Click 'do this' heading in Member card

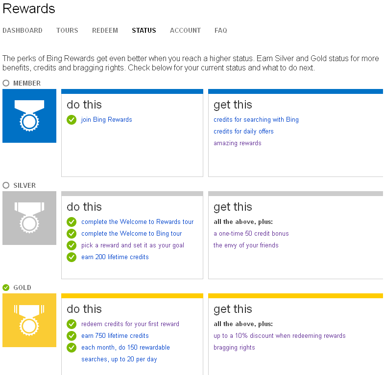84,105
